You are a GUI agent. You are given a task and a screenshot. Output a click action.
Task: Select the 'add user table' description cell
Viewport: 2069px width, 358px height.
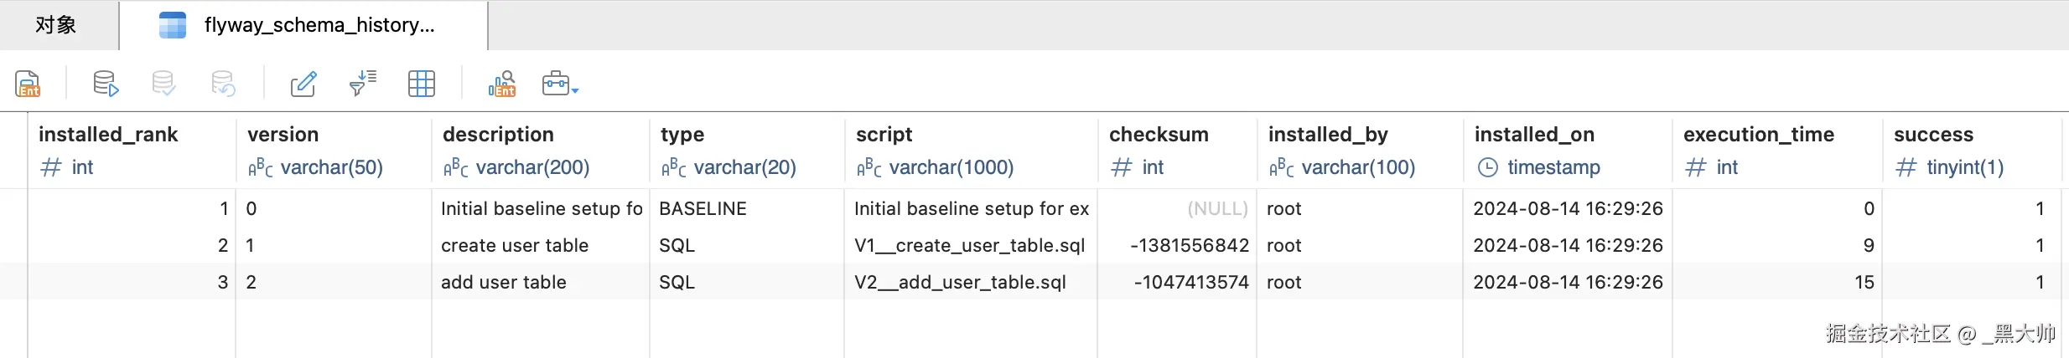tap(504, 283)
